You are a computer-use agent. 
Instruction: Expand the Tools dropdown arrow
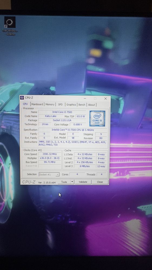click(x=72, y=182)
